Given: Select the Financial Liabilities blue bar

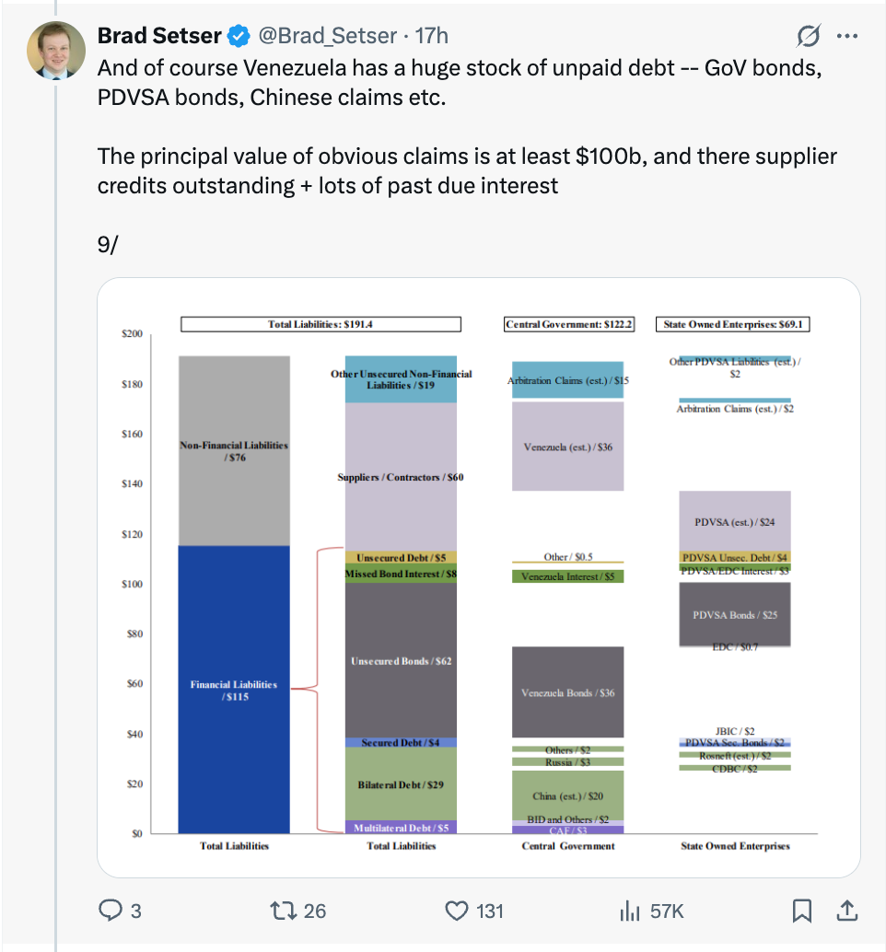Looking at the screenshot, I should (x=233, y=689).
